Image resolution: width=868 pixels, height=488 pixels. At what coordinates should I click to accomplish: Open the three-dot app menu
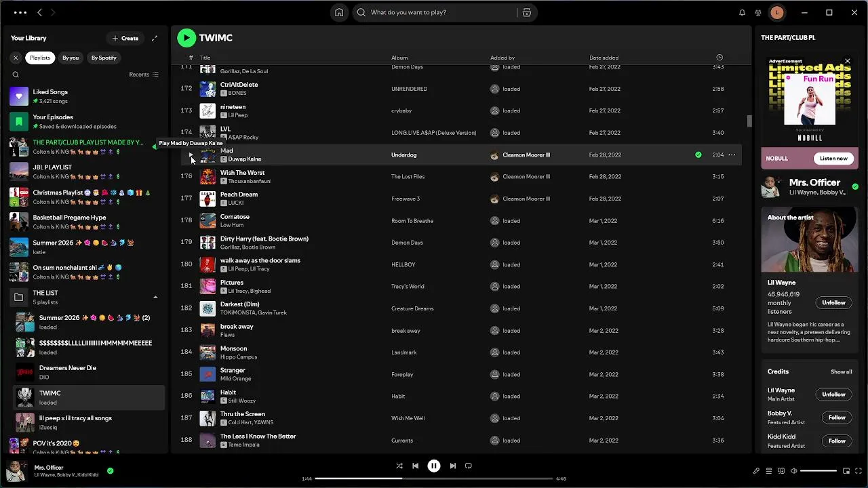point(20,12)
